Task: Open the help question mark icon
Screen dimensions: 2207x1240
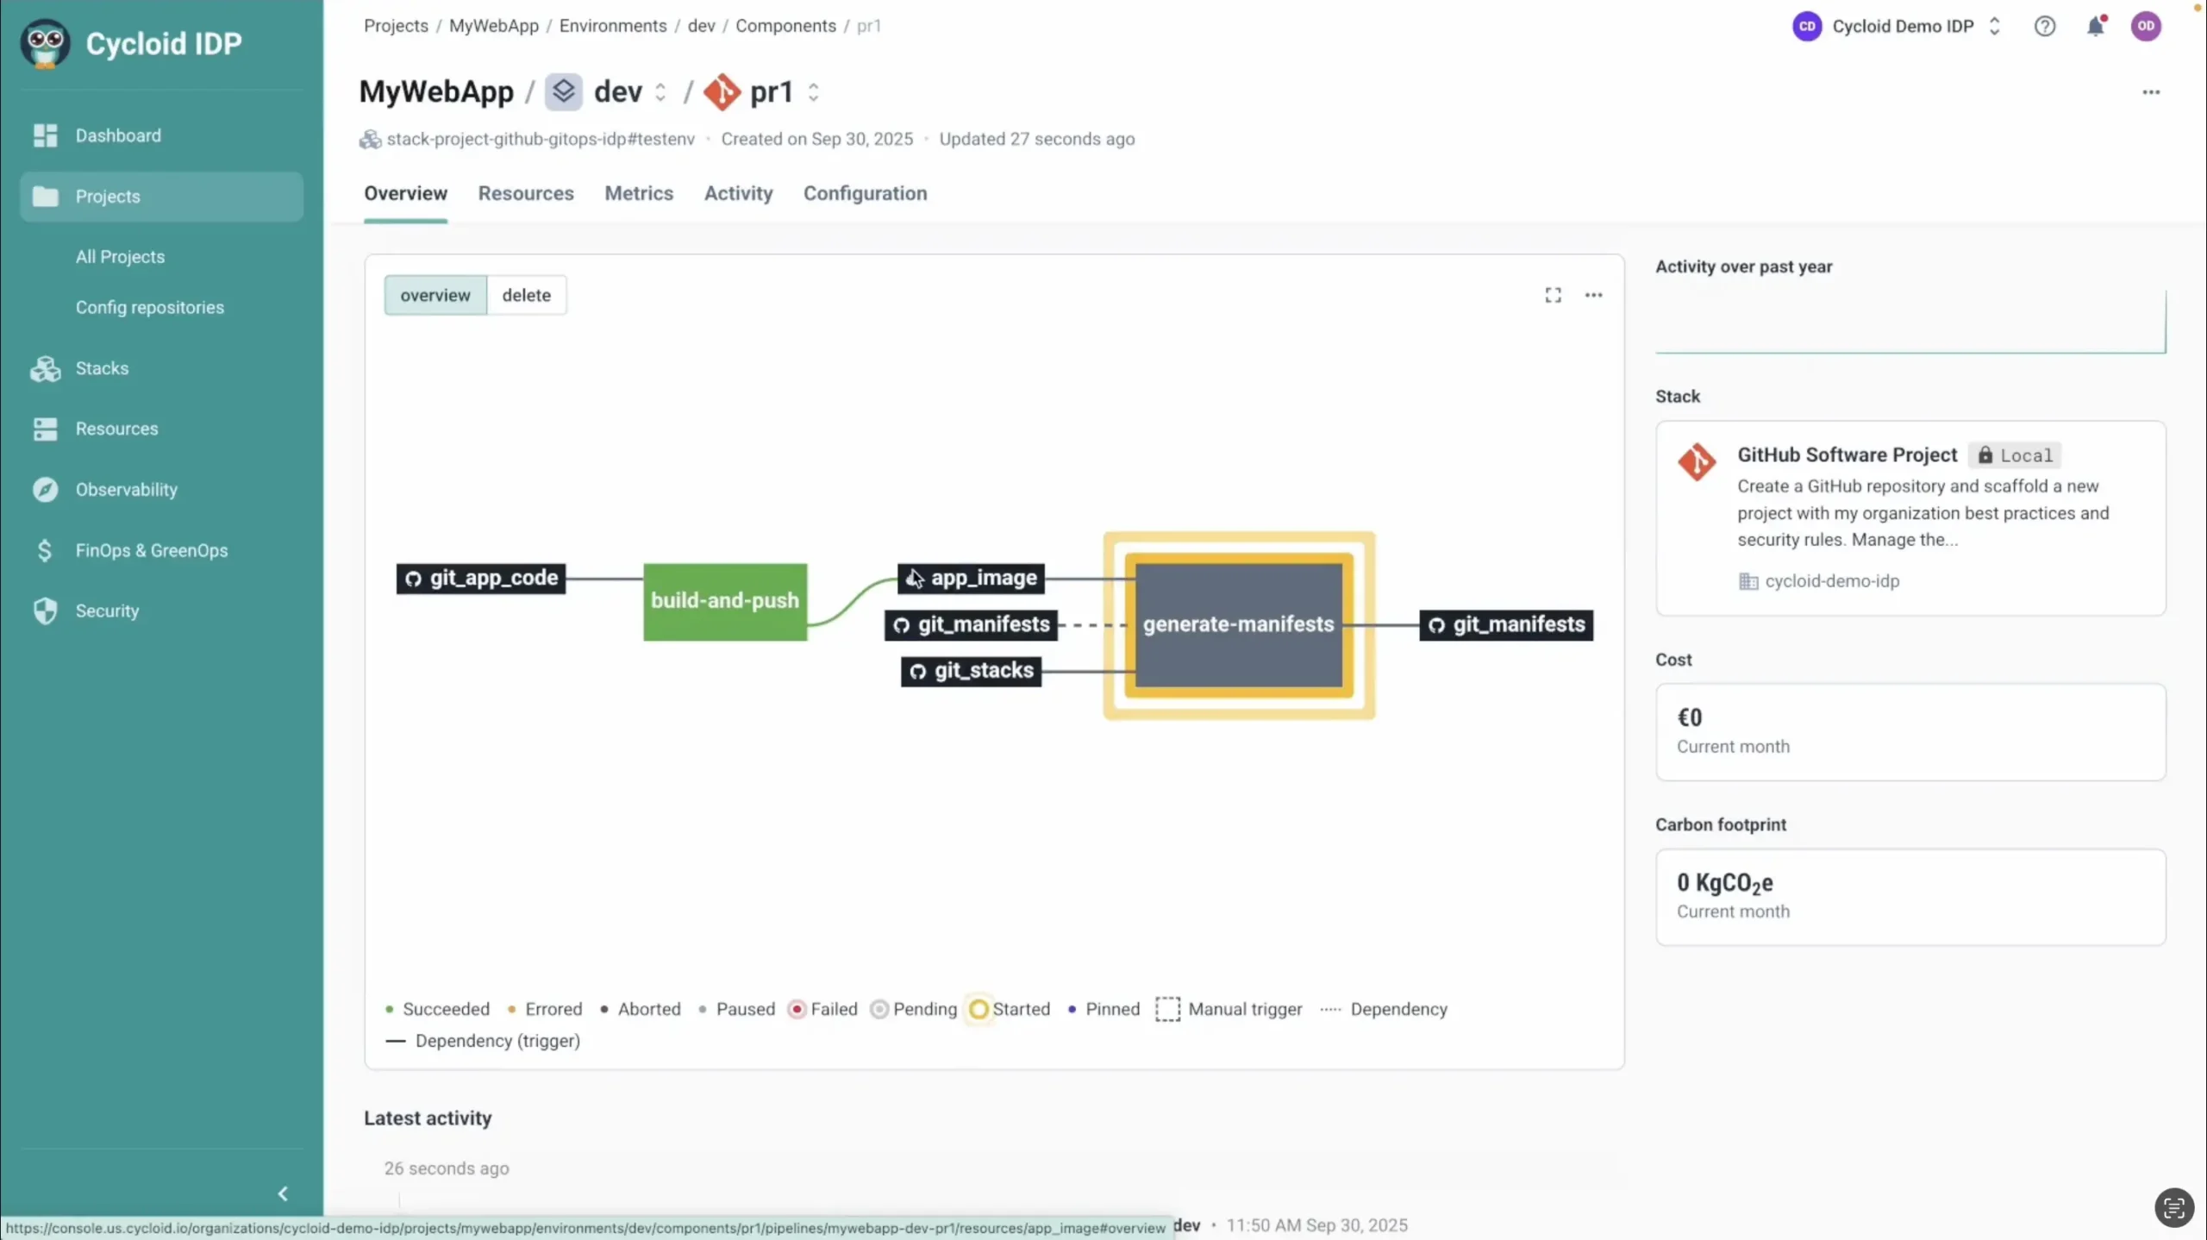Action: [x=2045, y=26]
